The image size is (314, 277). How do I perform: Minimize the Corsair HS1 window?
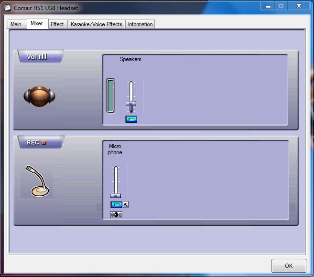point(268,6)
